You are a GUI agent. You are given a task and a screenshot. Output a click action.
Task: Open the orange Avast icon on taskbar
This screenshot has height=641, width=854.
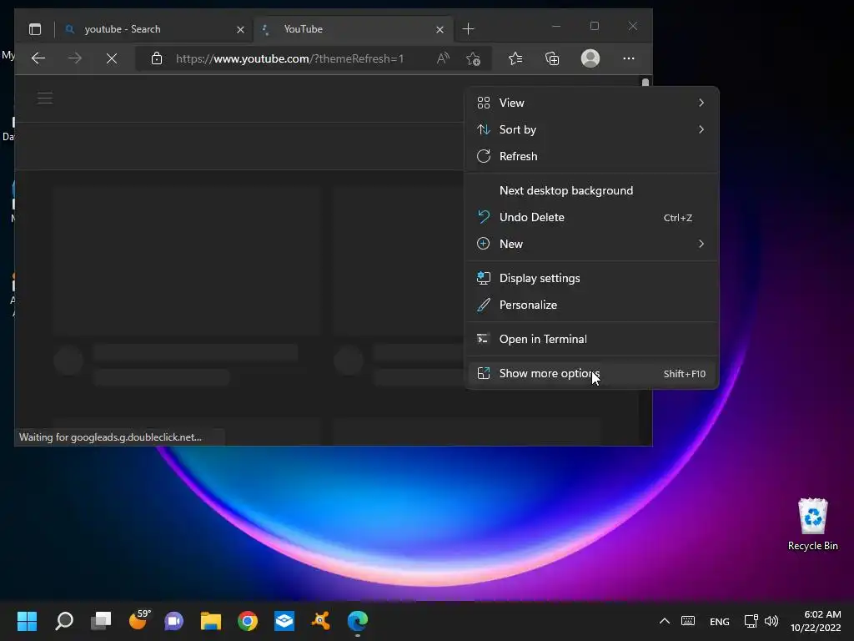click(x=321, y=621)
